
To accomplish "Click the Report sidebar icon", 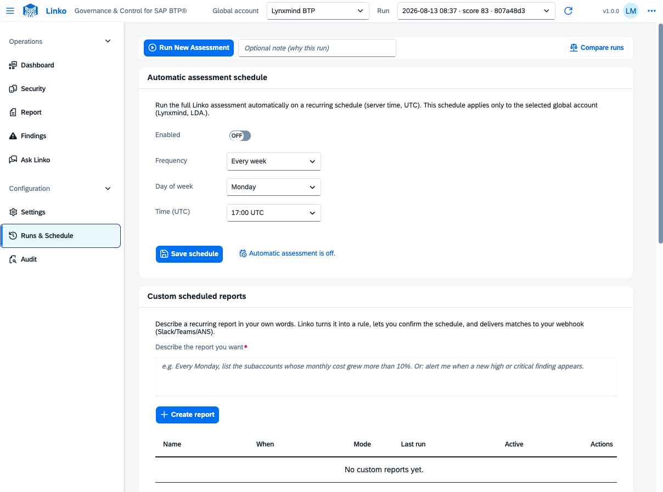I will [x=13, y=112].
